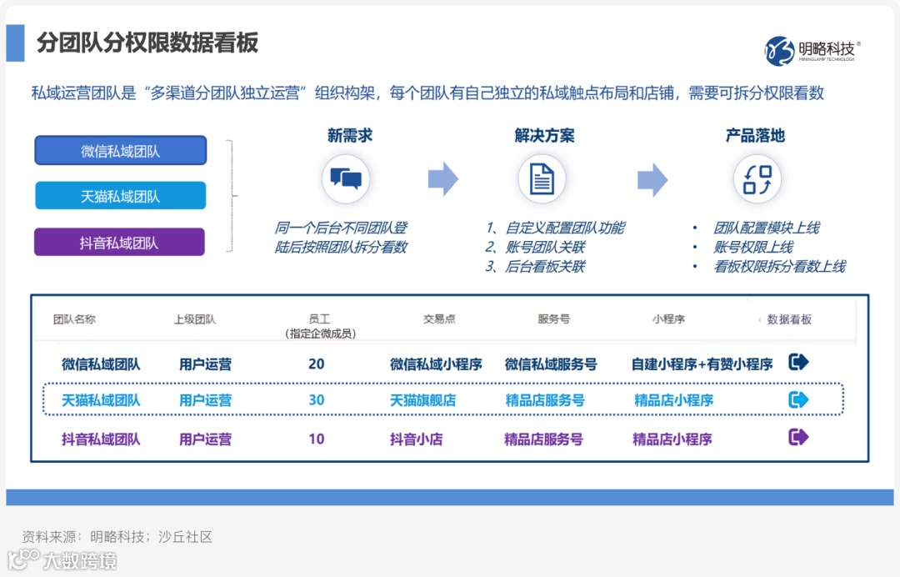Click the 解决方案 document icon
The image size is (900, 577).
(x=542, y=178)
